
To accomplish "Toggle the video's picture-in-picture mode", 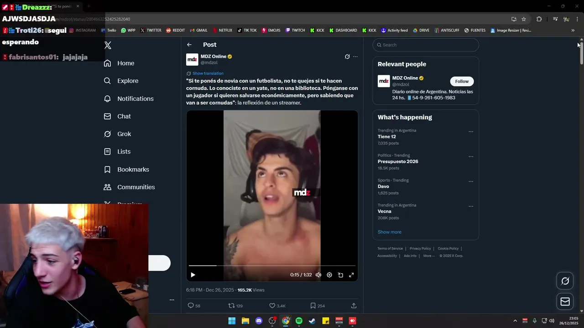I will click(x=340, y=275).
